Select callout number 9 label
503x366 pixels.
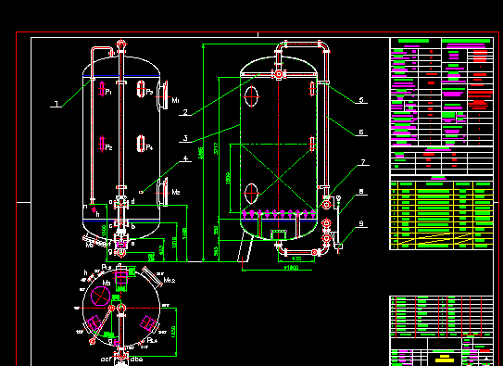pos(361,223)
